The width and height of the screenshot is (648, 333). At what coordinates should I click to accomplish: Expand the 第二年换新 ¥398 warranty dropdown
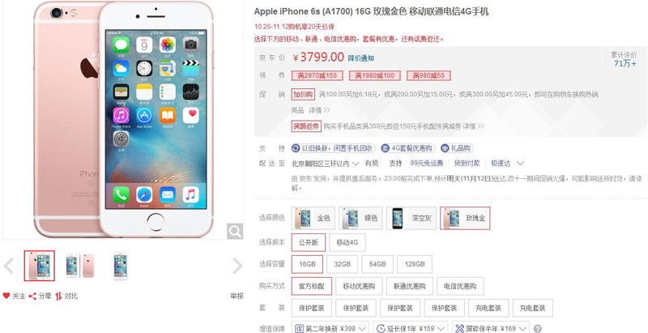click(330, 329)
